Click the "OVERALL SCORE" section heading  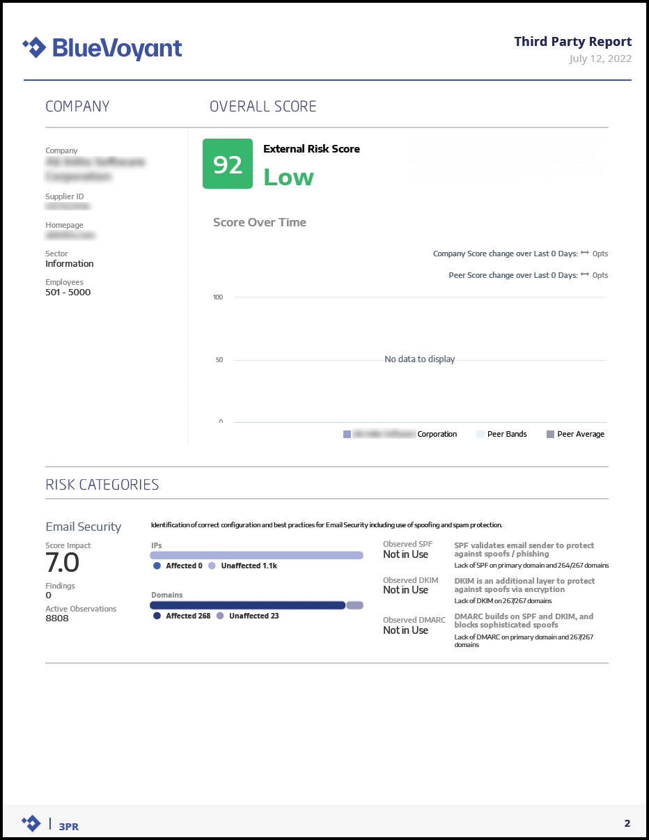pos(263,107)
